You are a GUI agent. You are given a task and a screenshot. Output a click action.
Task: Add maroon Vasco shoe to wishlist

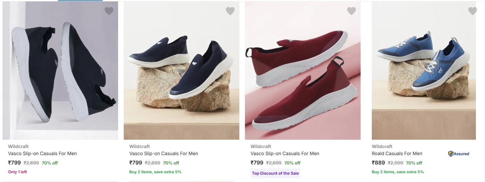pos(351,11)
